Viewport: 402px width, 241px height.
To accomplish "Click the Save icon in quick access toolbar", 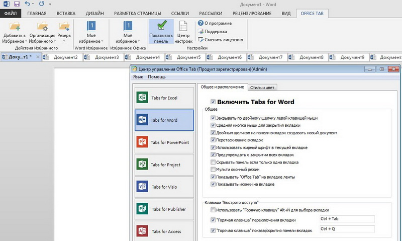I will [17, 4].
